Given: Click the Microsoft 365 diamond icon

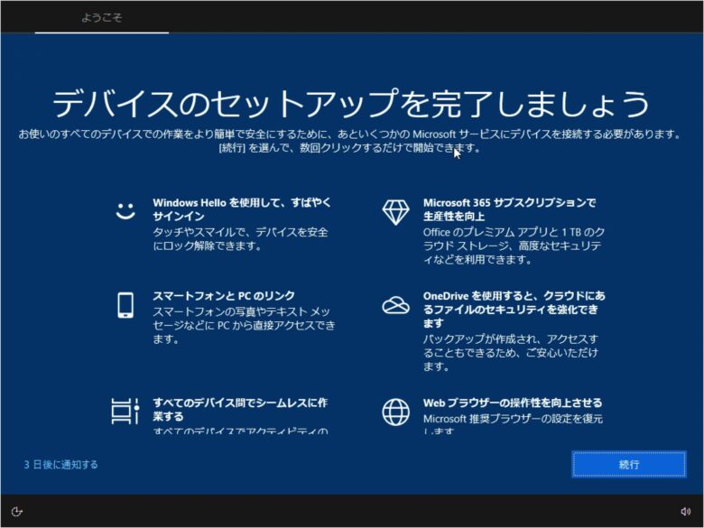Looking at the screenshot, I should (x=395, y=212).
